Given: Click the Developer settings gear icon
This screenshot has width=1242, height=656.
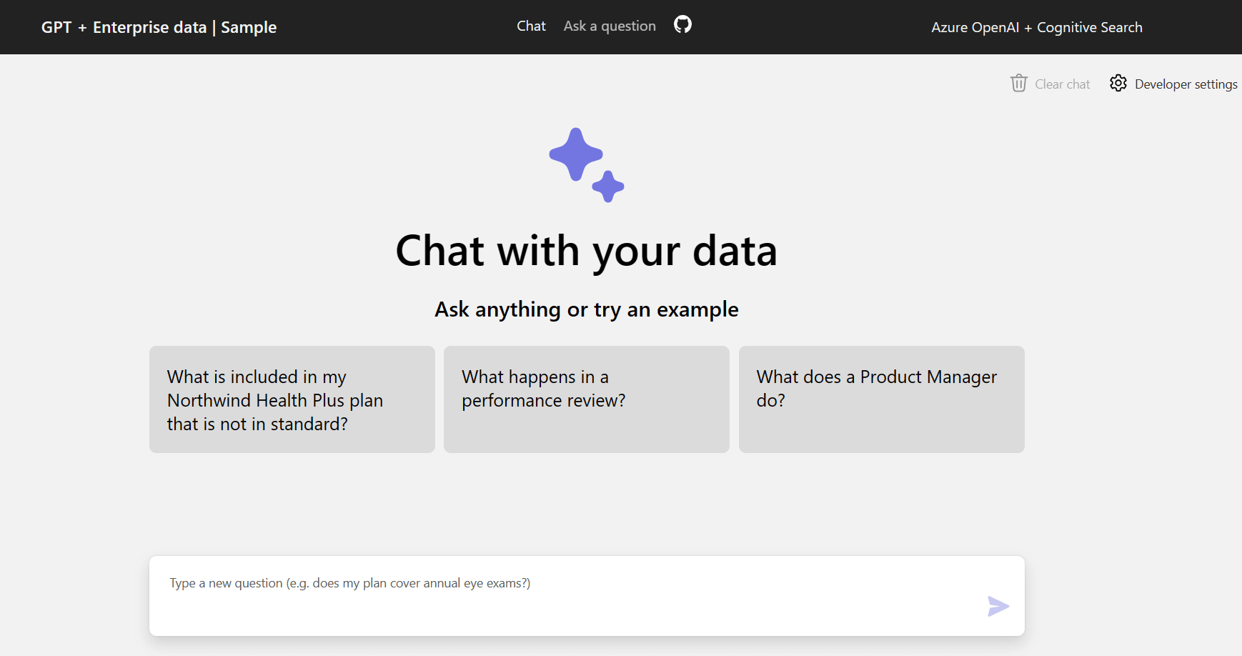Looking at the screenshot, I should pos(1118,84).
